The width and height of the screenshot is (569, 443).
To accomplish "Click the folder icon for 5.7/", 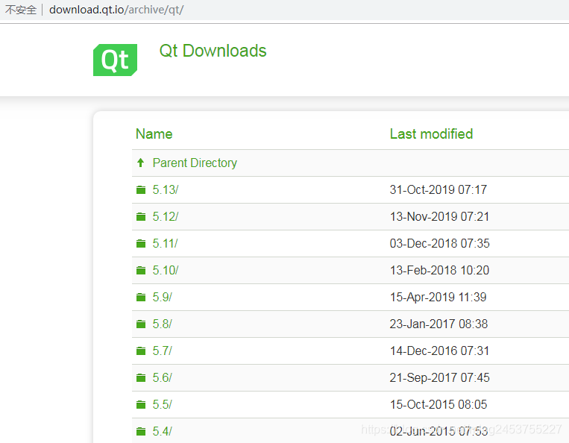I will [141, 351].
